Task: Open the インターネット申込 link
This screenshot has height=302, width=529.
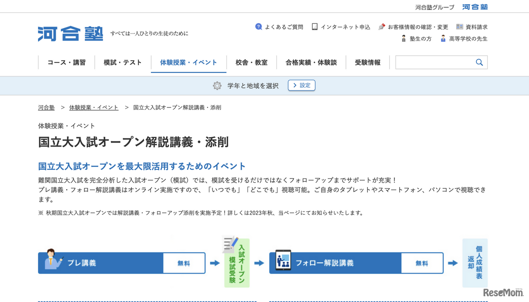Action: [346, 27]
